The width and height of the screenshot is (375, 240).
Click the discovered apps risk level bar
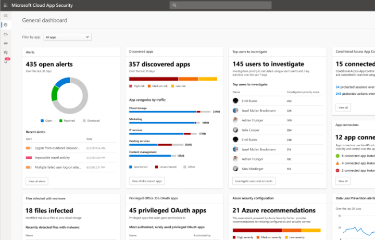[x=173, y=79]
